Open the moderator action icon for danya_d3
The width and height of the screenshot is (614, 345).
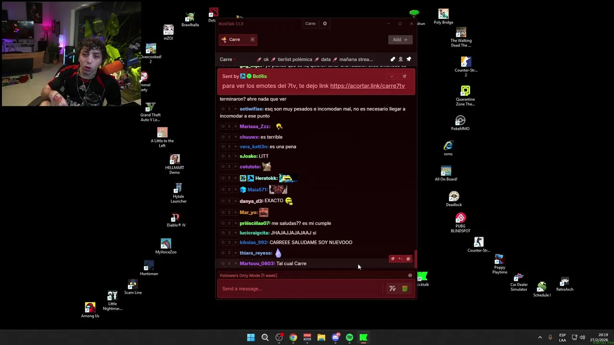click(236, 201)
